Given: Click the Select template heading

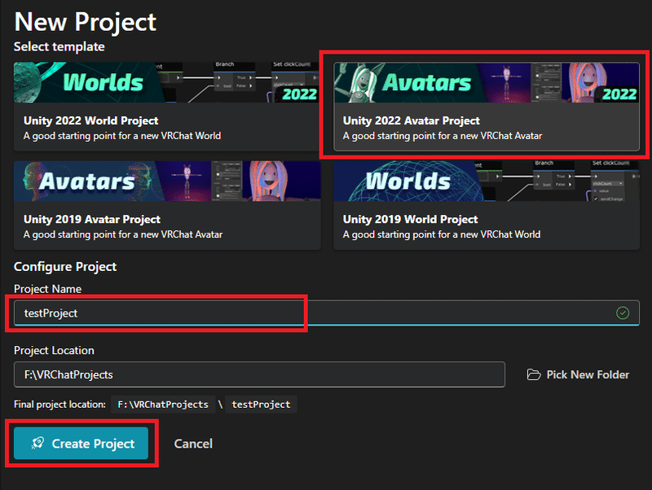Looking at the screenshot, I should tap(59, 46).
